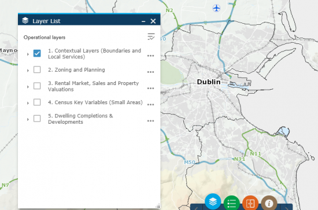This screenshot has height=210, width=318.
Task: Click the layer filter options icon
Action: (151, 36)
